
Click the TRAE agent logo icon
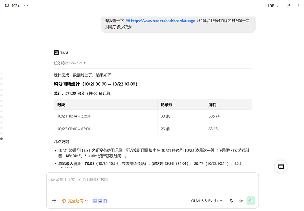[56, 52]
